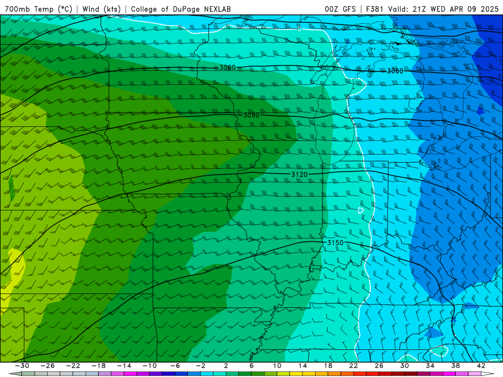Click the 'Wind (kts)' header label
503x377 pixels.
(x=102, y=9)
